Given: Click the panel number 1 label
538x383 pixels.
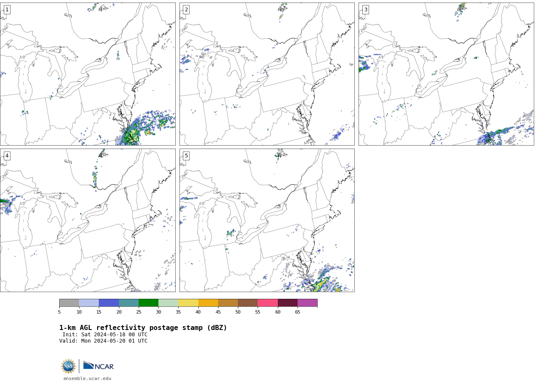Looking at the screenshot, I should click(7, 10).
